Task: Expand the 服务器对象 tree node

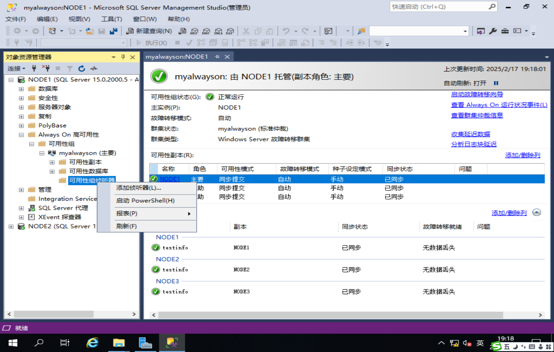Action: (x=21, y=107)
